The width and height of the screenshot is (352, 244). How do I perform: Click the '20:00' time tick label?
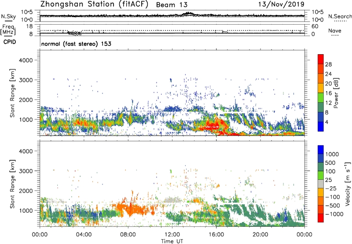(x=260, y=235)
